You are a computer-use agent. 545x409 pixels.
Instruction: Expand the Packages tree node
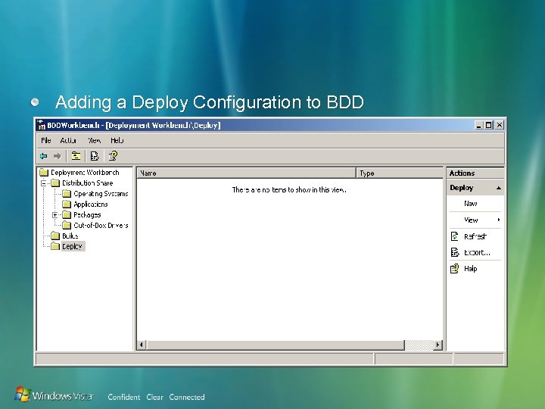click(x=55, y=215)
